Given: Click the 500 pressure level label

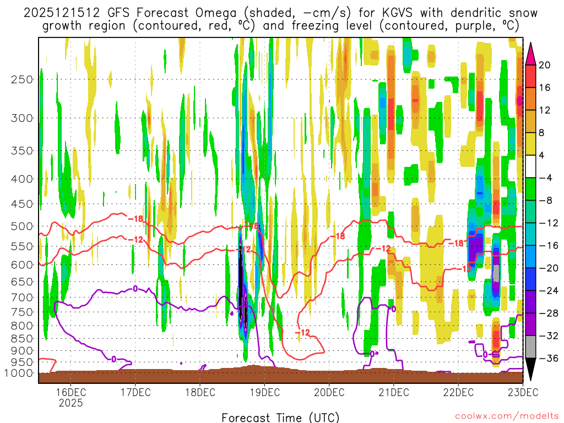Looking at the screenshot, I should click(x=22, y=226).
